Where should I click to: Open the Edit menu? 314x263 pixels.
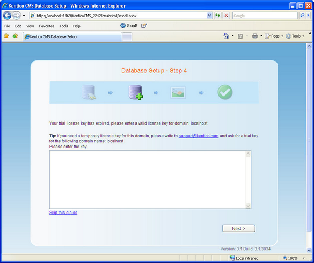18,26
